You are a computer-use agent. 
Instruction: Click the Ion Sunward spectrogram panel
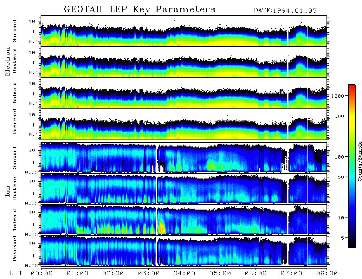(184, 158)
